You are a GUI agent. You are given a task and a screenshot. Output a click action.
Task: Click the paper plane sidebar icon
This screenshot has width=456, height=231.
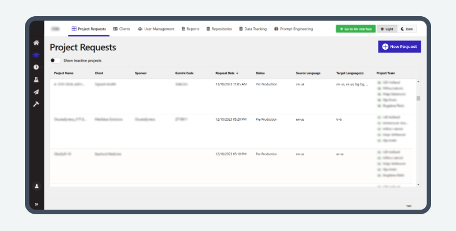[36, 91]
